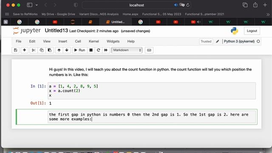Expand bookmarks overflow chevron

click(x=268, y=15)
